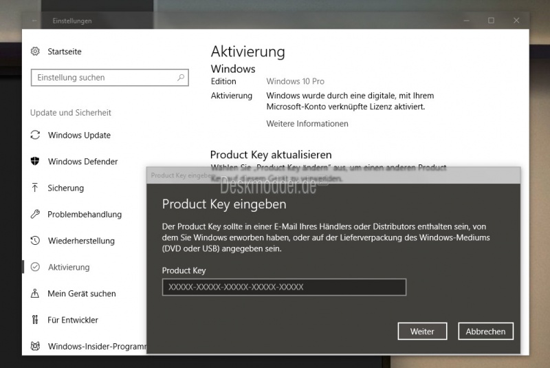Click the Einstellungen window title text
This screenshot has height=368, width=550.
(x=72, y=21)
